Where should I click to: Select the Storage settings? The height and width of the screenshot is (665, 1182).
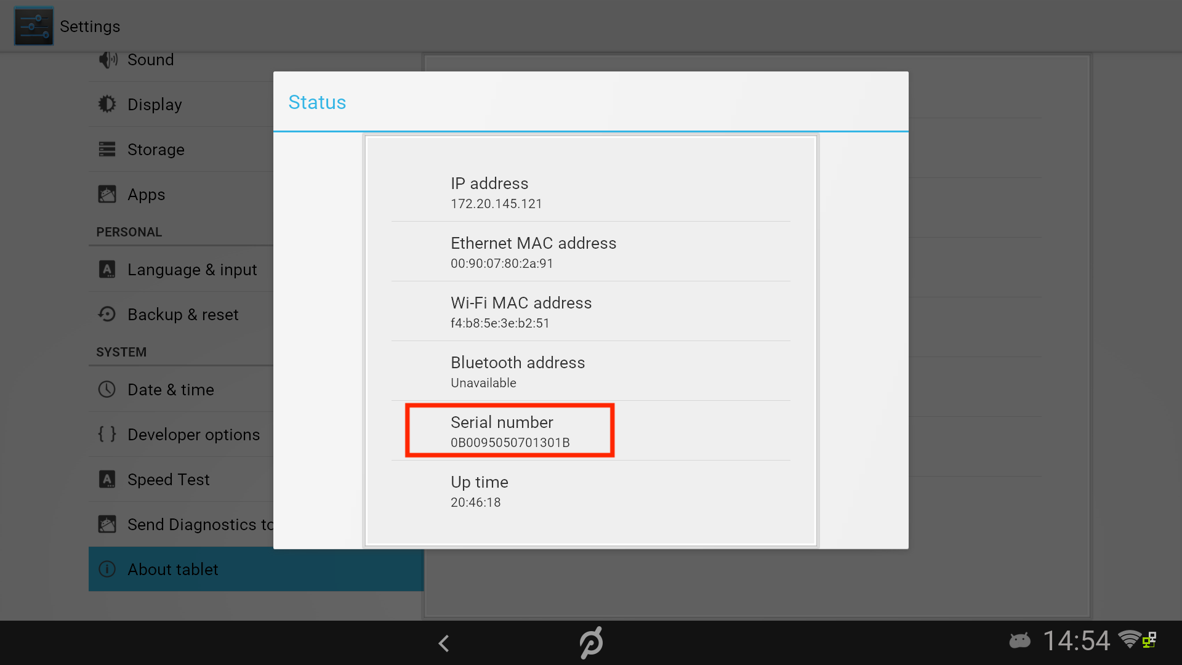155,150
